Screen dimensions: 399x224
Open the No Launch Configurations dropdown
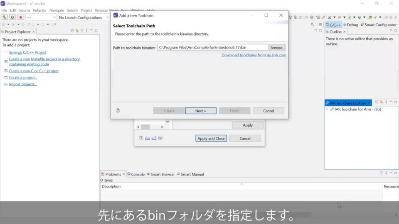[x=84, y=17]
